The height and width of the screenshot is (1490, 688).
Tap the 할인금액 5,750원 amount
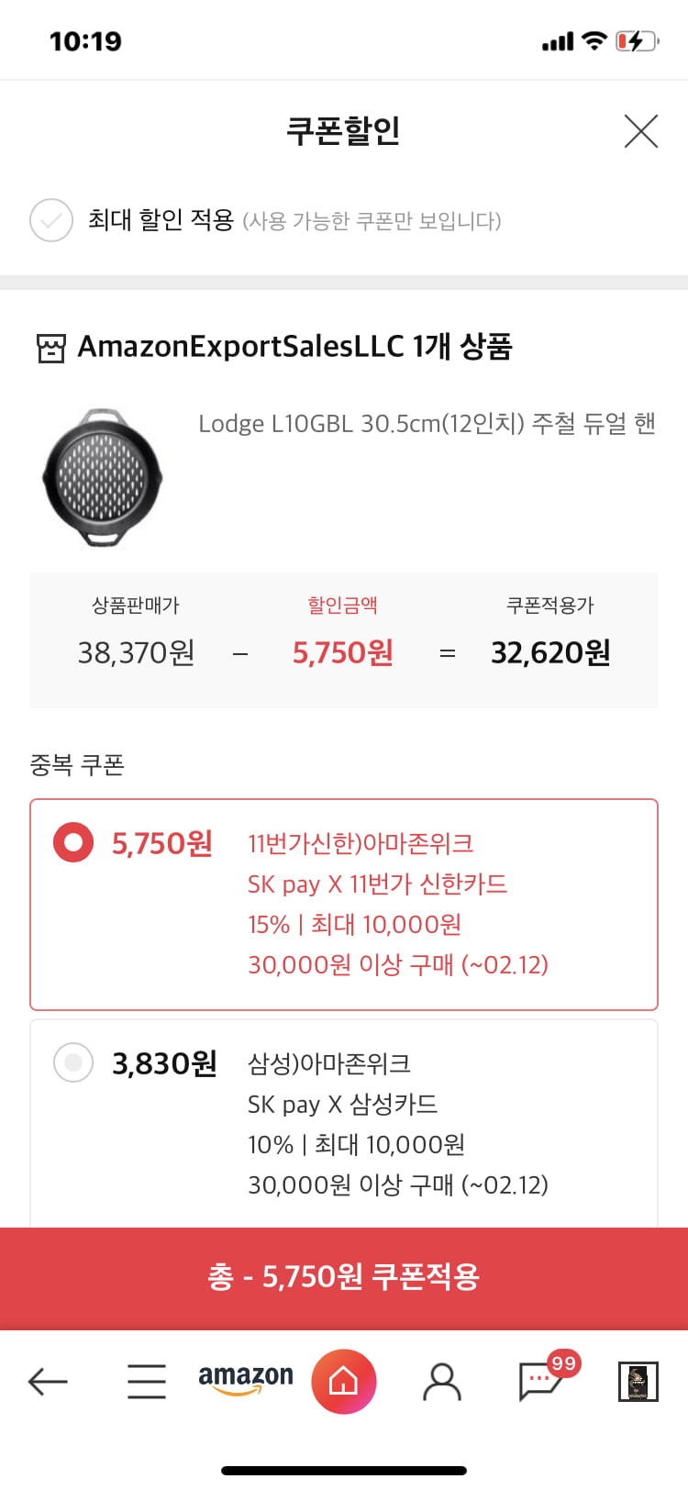pos(343,652)
